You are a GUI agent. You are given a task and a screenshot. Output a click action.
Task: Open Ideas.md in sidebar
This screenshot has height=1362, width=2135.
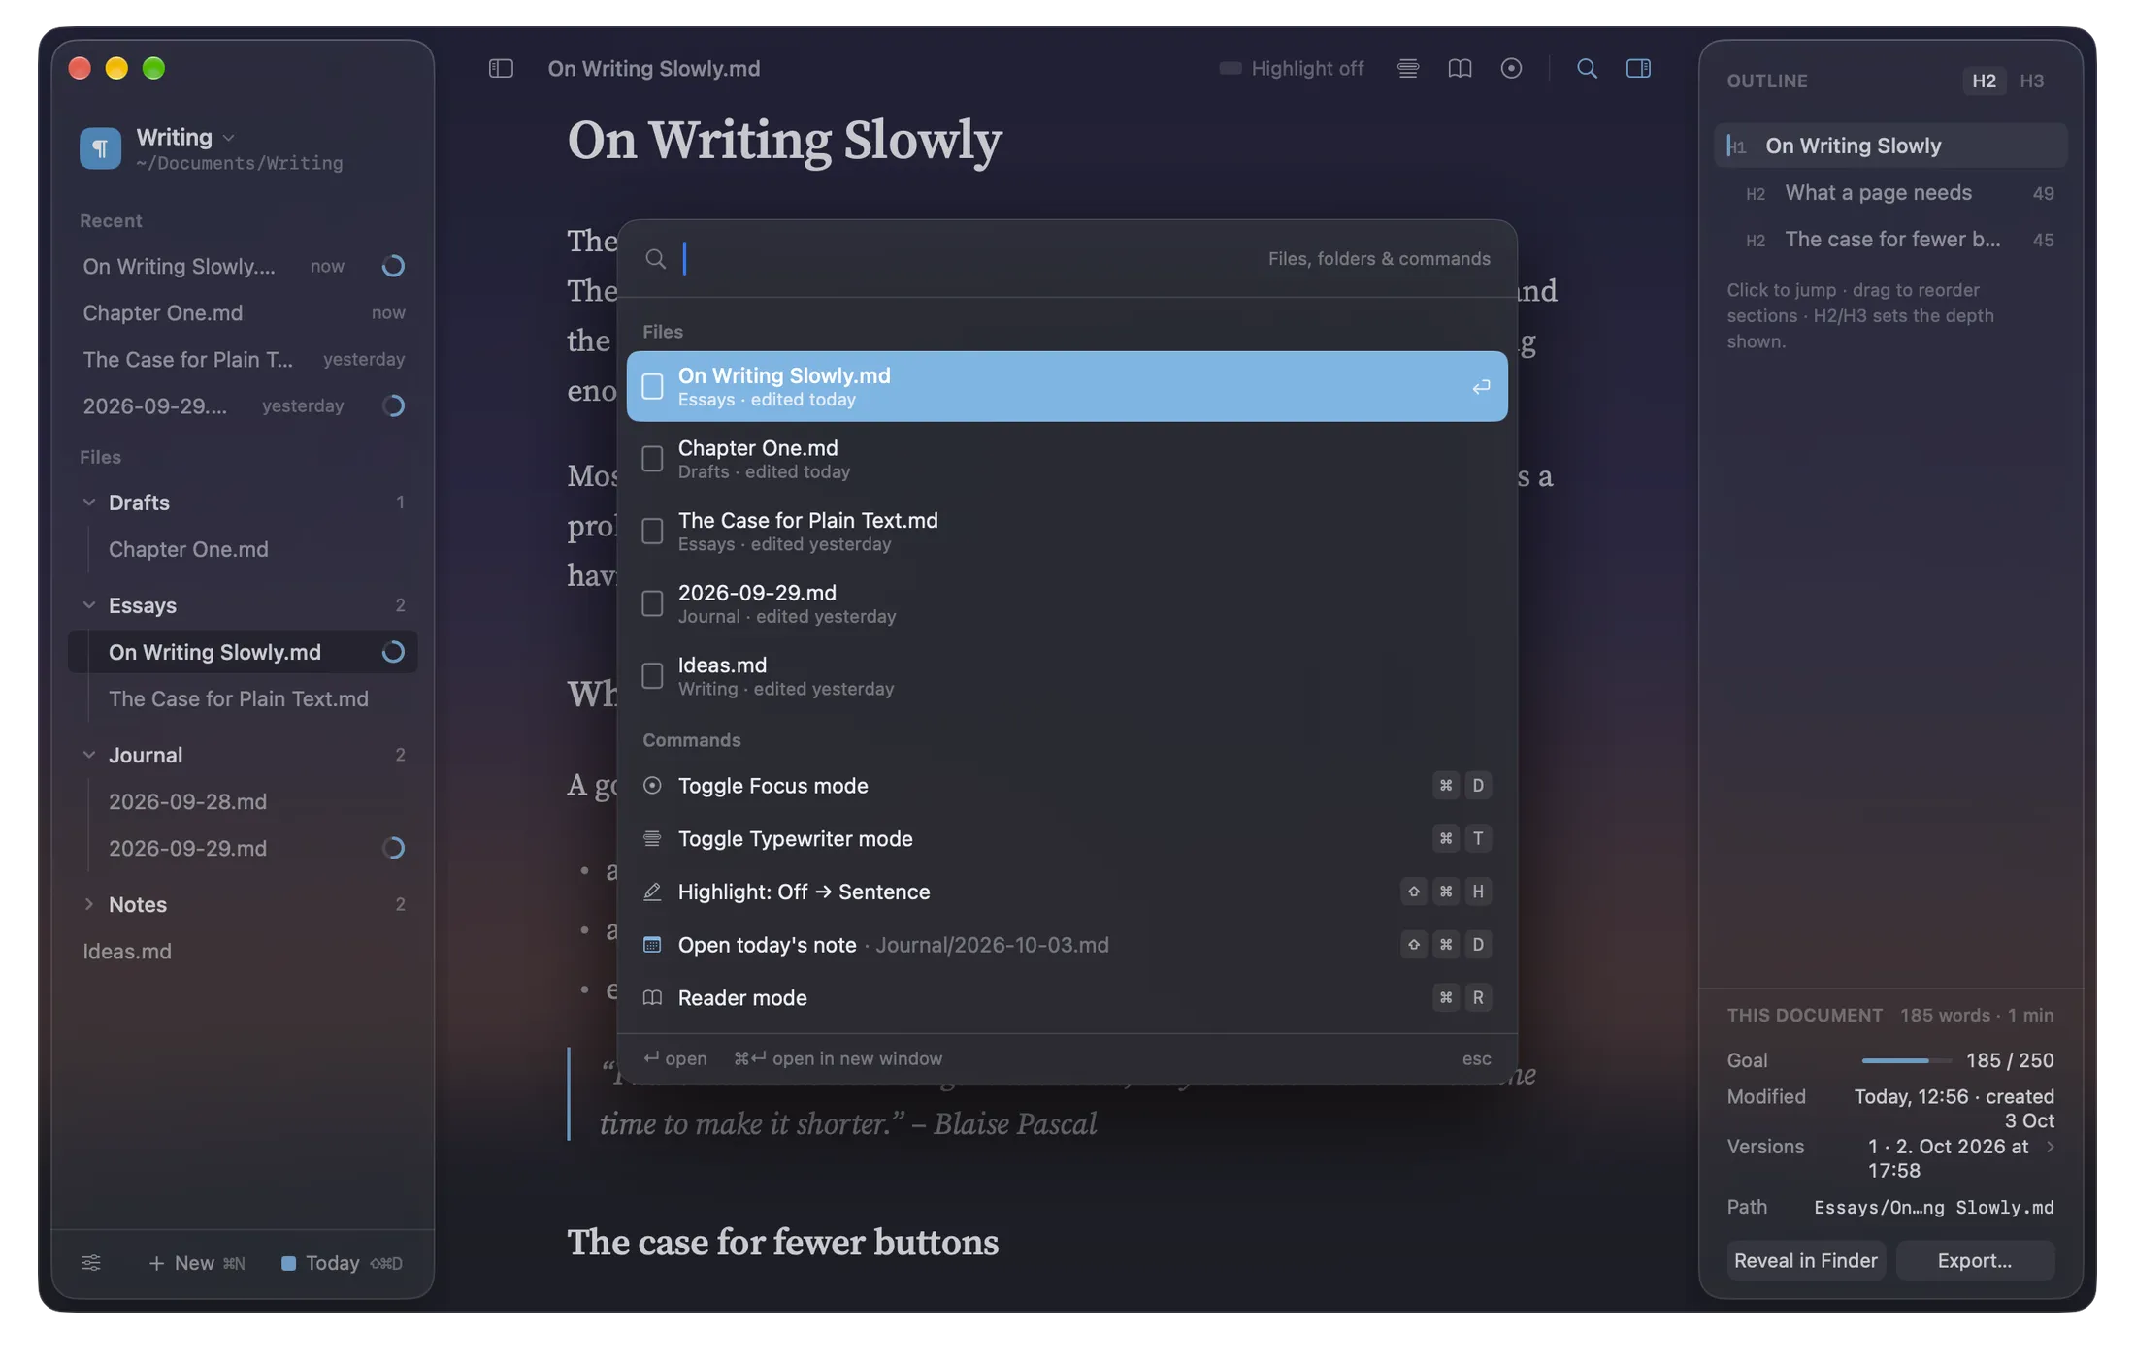[x=243, y=951]
